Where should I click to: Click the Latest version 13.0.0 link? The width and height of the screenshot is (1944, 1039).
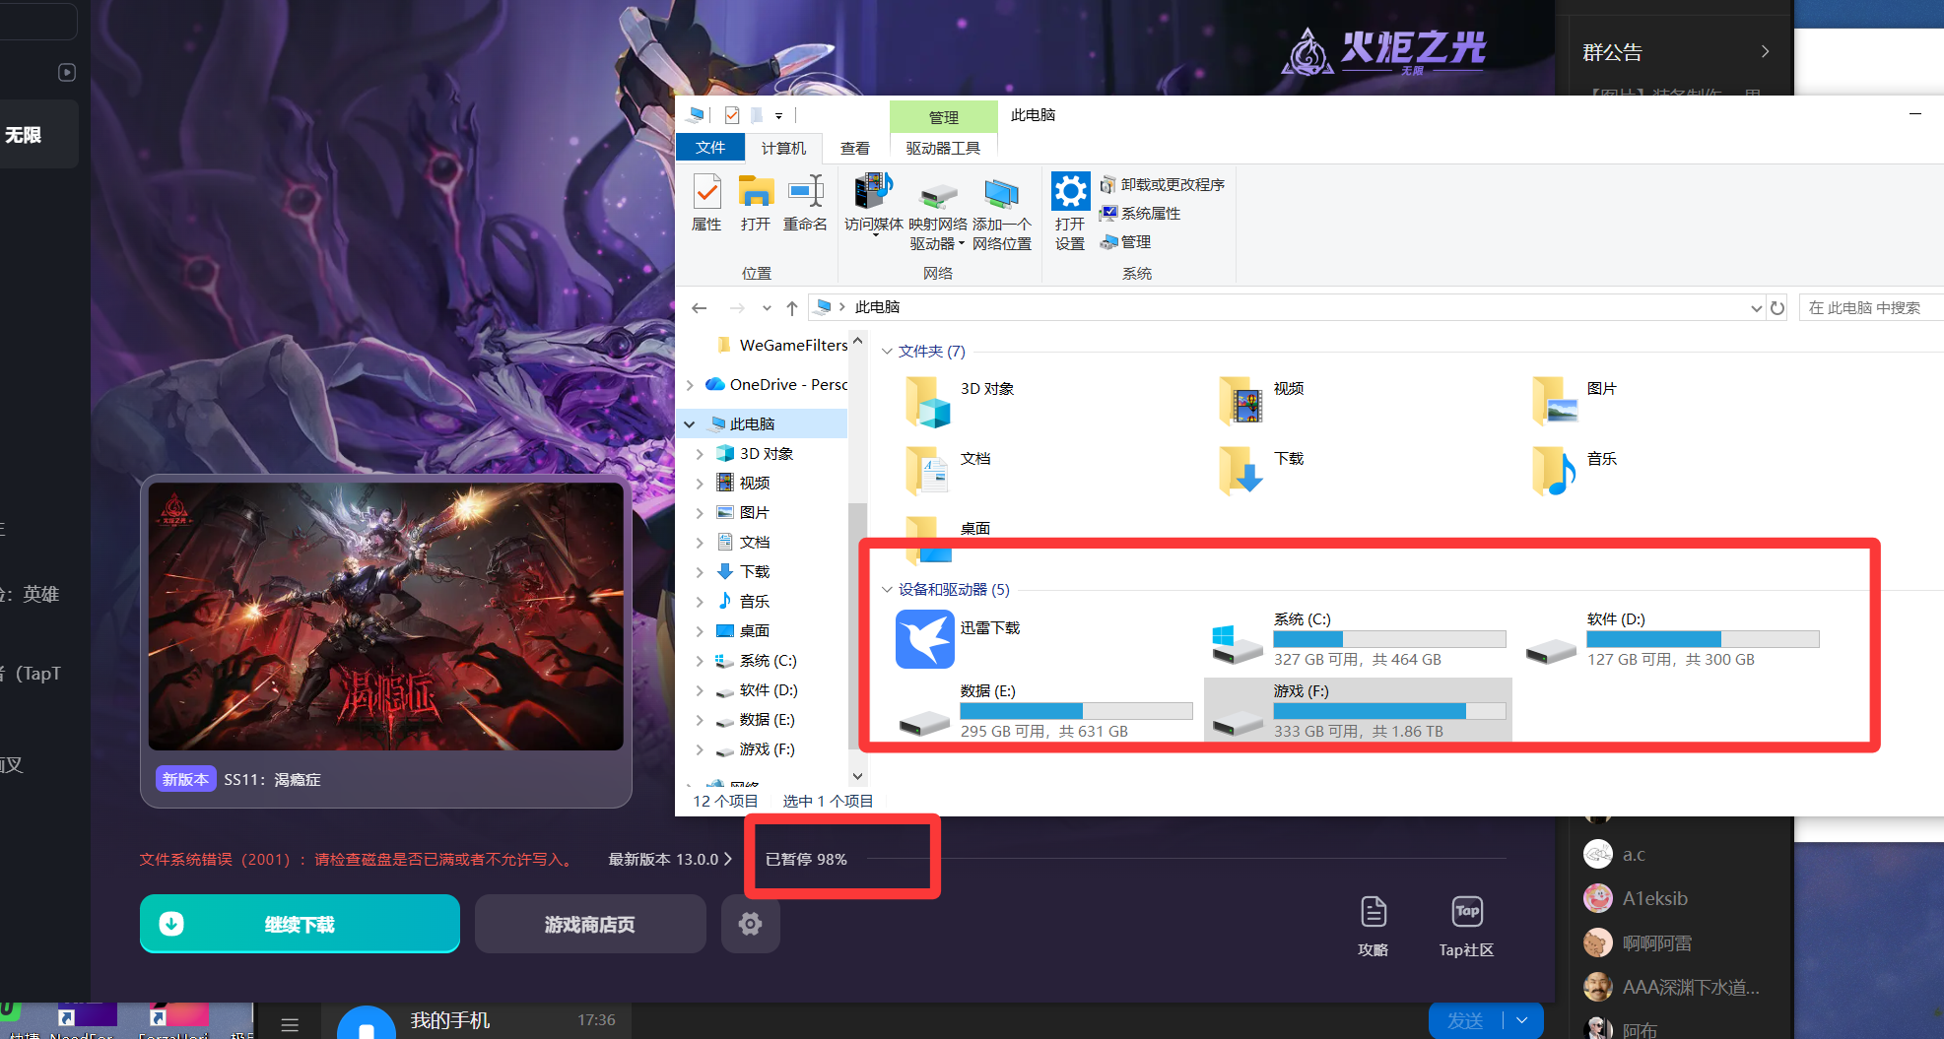(670, 860)
